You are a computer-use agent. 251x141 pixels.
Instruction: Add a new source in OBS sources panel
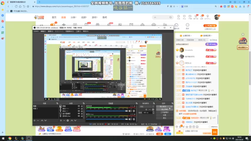[x=61, y=121]
